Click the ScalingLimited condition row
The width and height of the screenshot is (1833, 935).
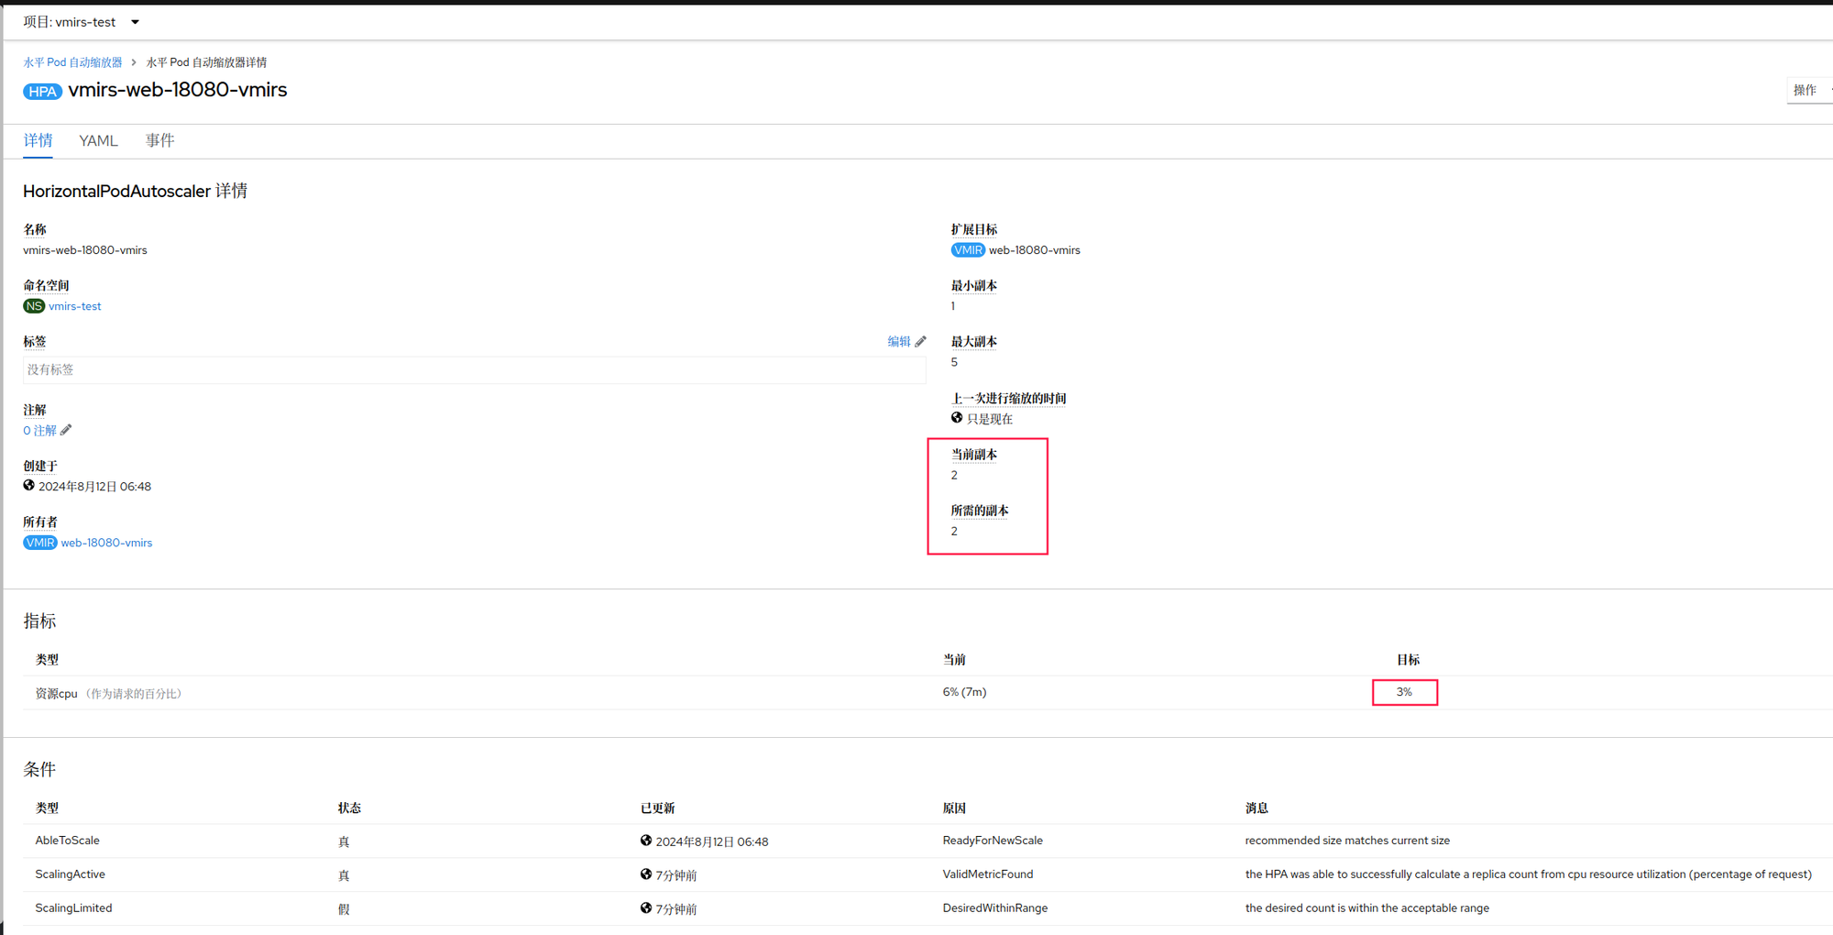click(x=927, y=908)
